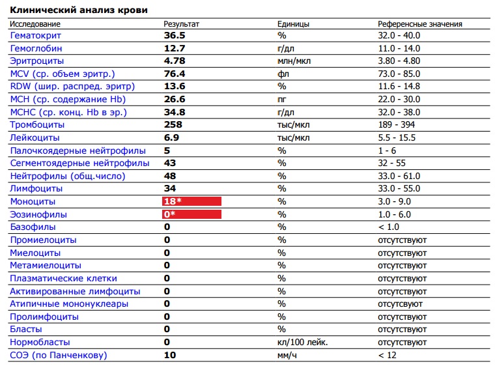Click the Базофилы test link
The image size is (495, 366).
click(33, 227)
